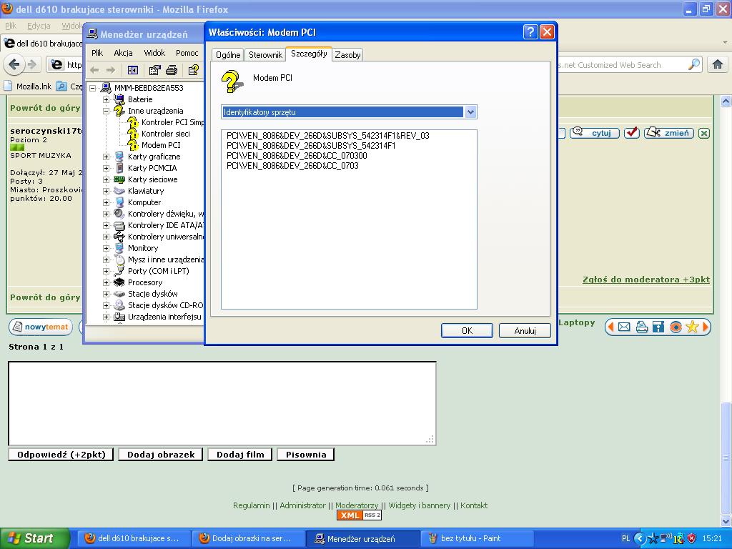Click cytuj button on post

pos(595,133)
